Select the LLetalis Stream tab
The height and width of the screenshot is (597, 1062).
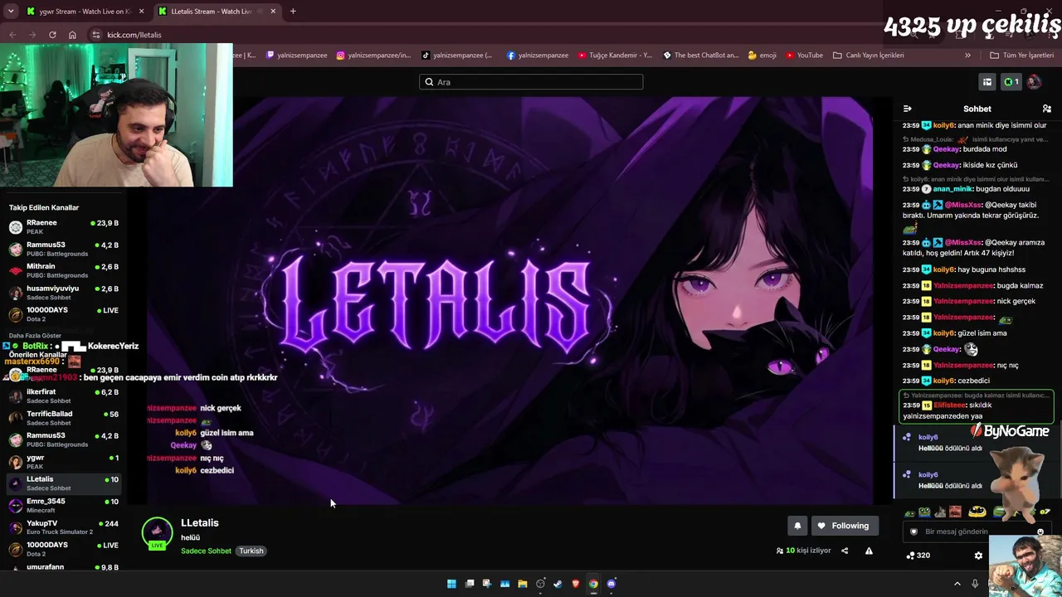pyautogui.click(x=217, y=12)
